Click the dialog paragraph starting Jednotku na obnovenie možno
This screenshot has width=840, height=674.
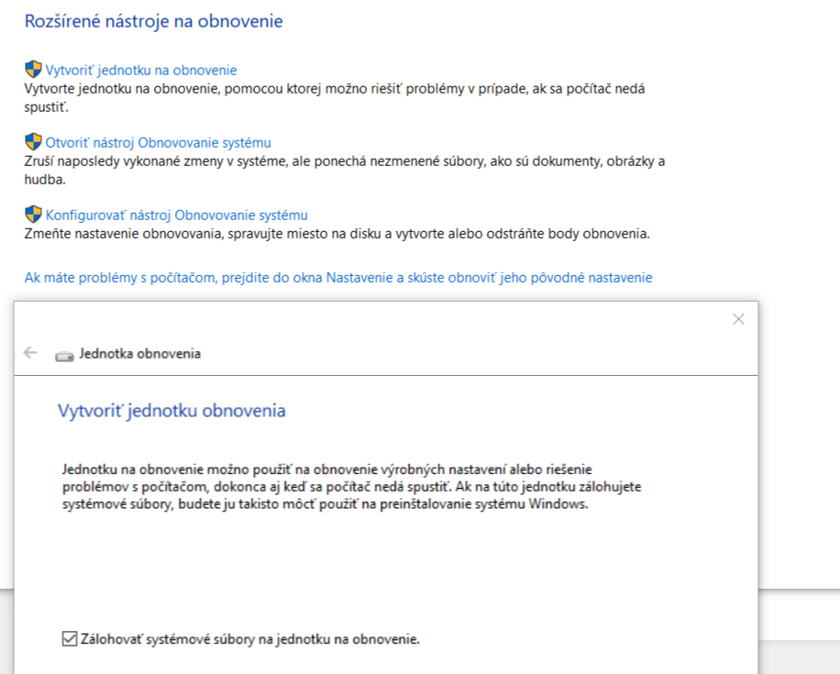[x=351, y=487]
